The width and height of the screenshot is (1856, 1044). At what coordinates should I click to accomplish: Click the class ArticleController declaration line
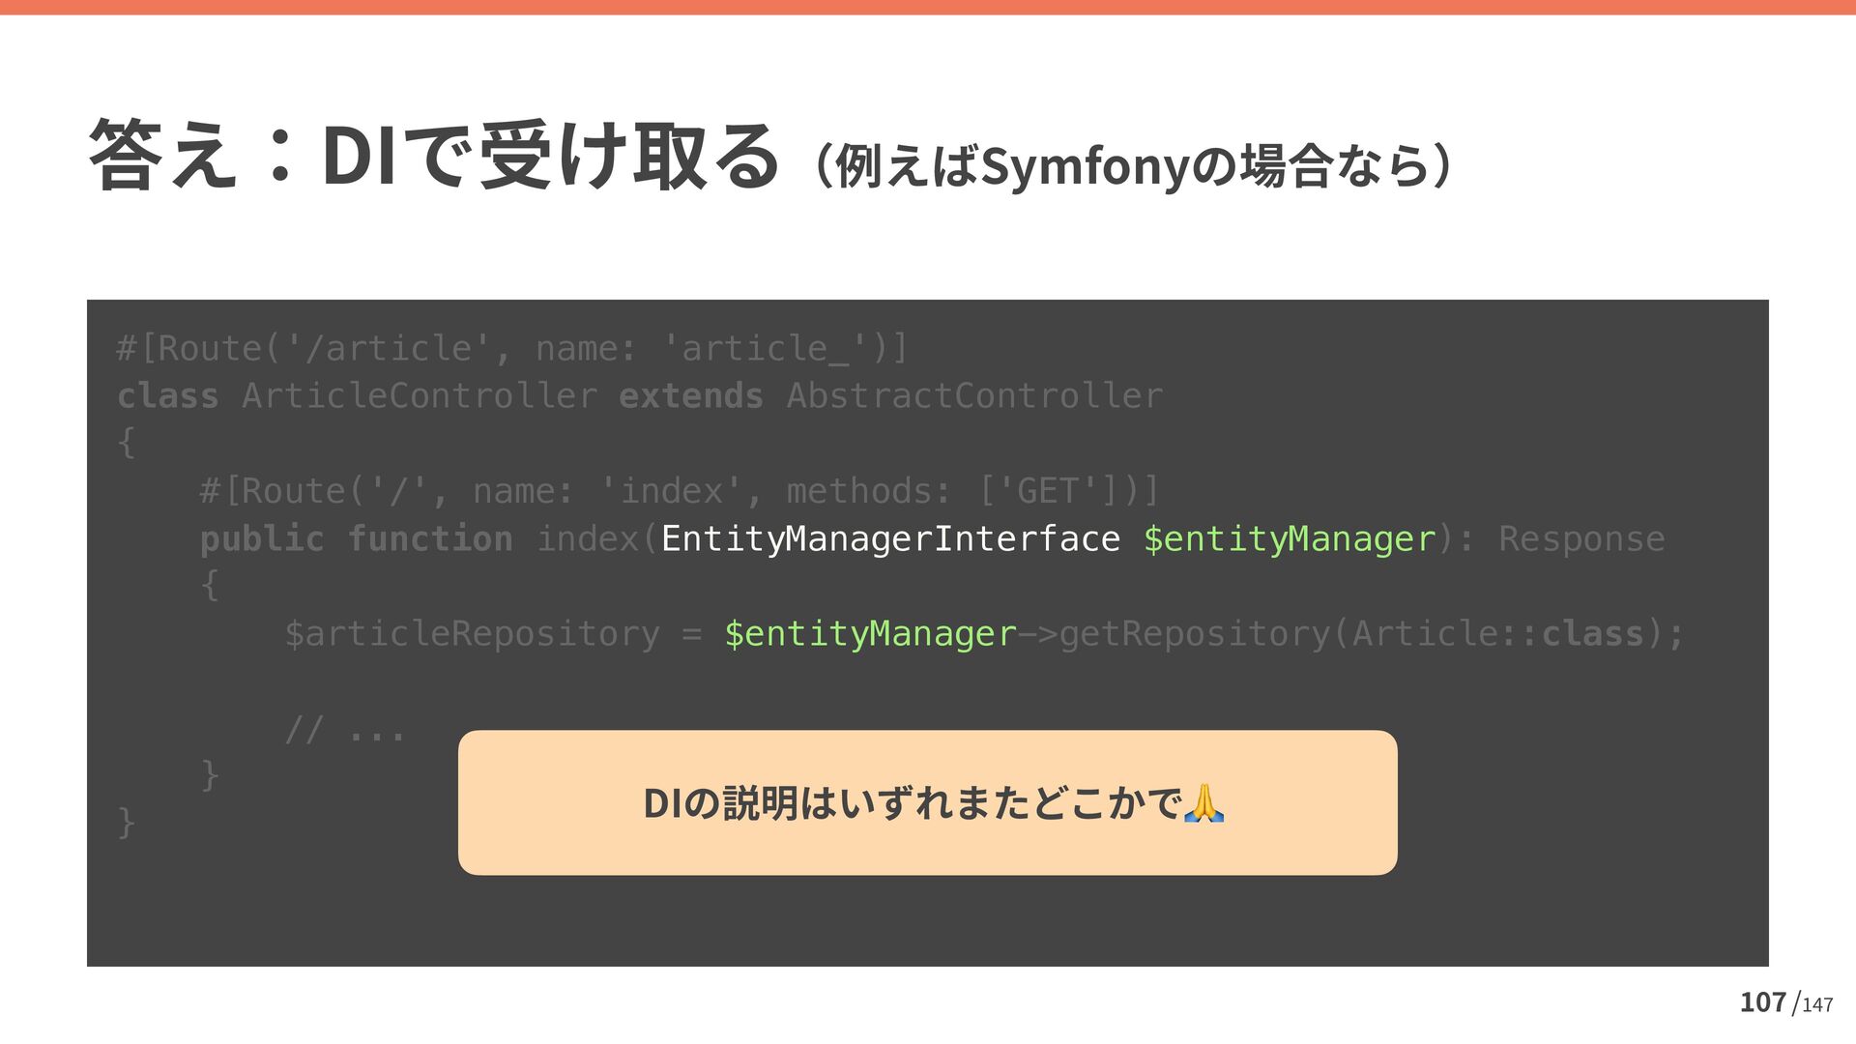[x=418, y=395]
